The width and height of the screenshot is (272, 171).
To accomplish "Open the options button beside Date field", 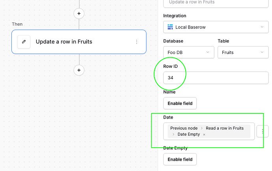I will [263, 131].
